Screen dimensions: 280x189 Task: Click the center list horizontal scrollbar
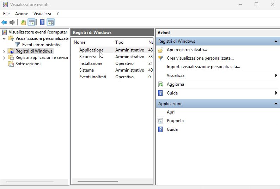[98, 181]
